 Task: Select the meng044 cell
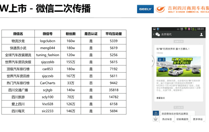coord(48,48)
